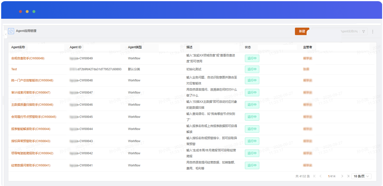Open the 审计线索问答助手(CW00047) agent link
Screen dimensions: 383x186
(x=31, y=93)
